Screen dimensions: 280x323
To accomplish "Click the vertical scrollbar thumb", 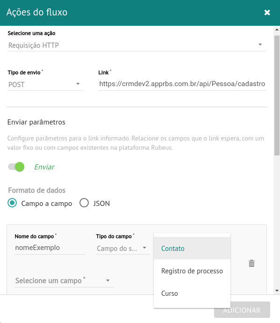I will coord(277,95).
